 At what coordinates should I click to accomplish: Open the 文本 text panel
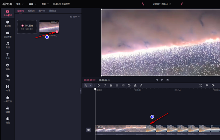(x=8, y=56)
